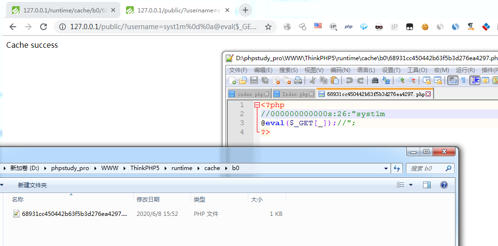Click the globe extension icon

click(287, 27)
